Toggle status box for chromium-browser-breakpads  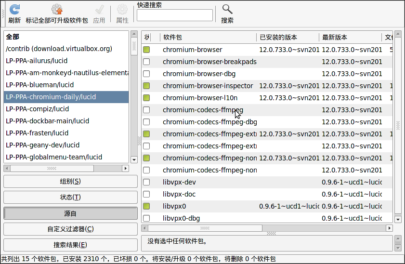[146, 62]
